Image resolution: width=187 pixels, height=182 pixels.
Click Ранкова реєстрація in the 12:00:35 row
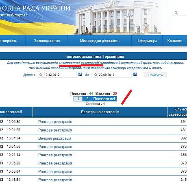55,122
